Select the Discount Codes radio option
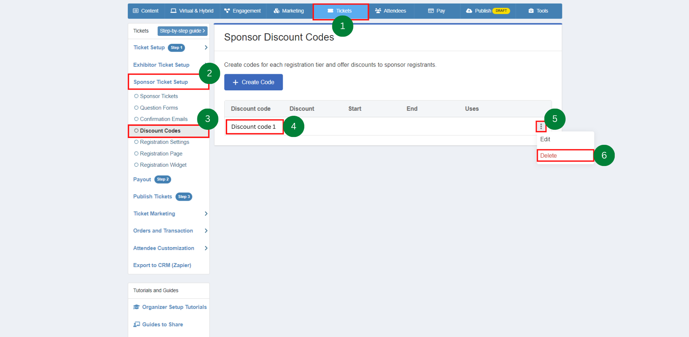 tap(136, 130)
